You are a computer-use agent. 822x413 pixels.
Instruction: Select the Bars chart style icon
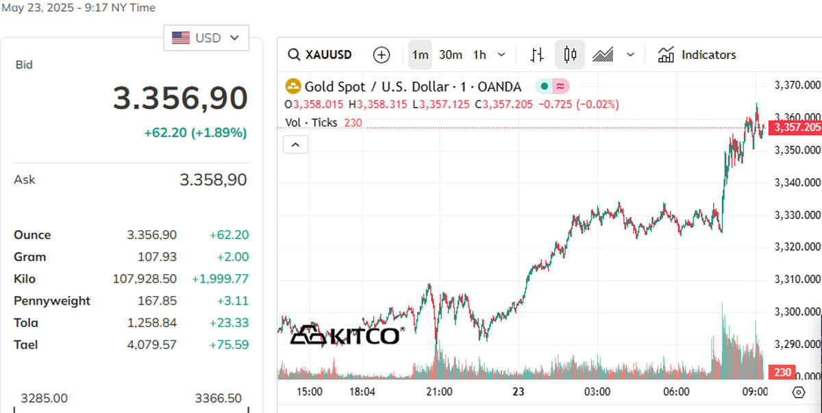tap(538, 55)
